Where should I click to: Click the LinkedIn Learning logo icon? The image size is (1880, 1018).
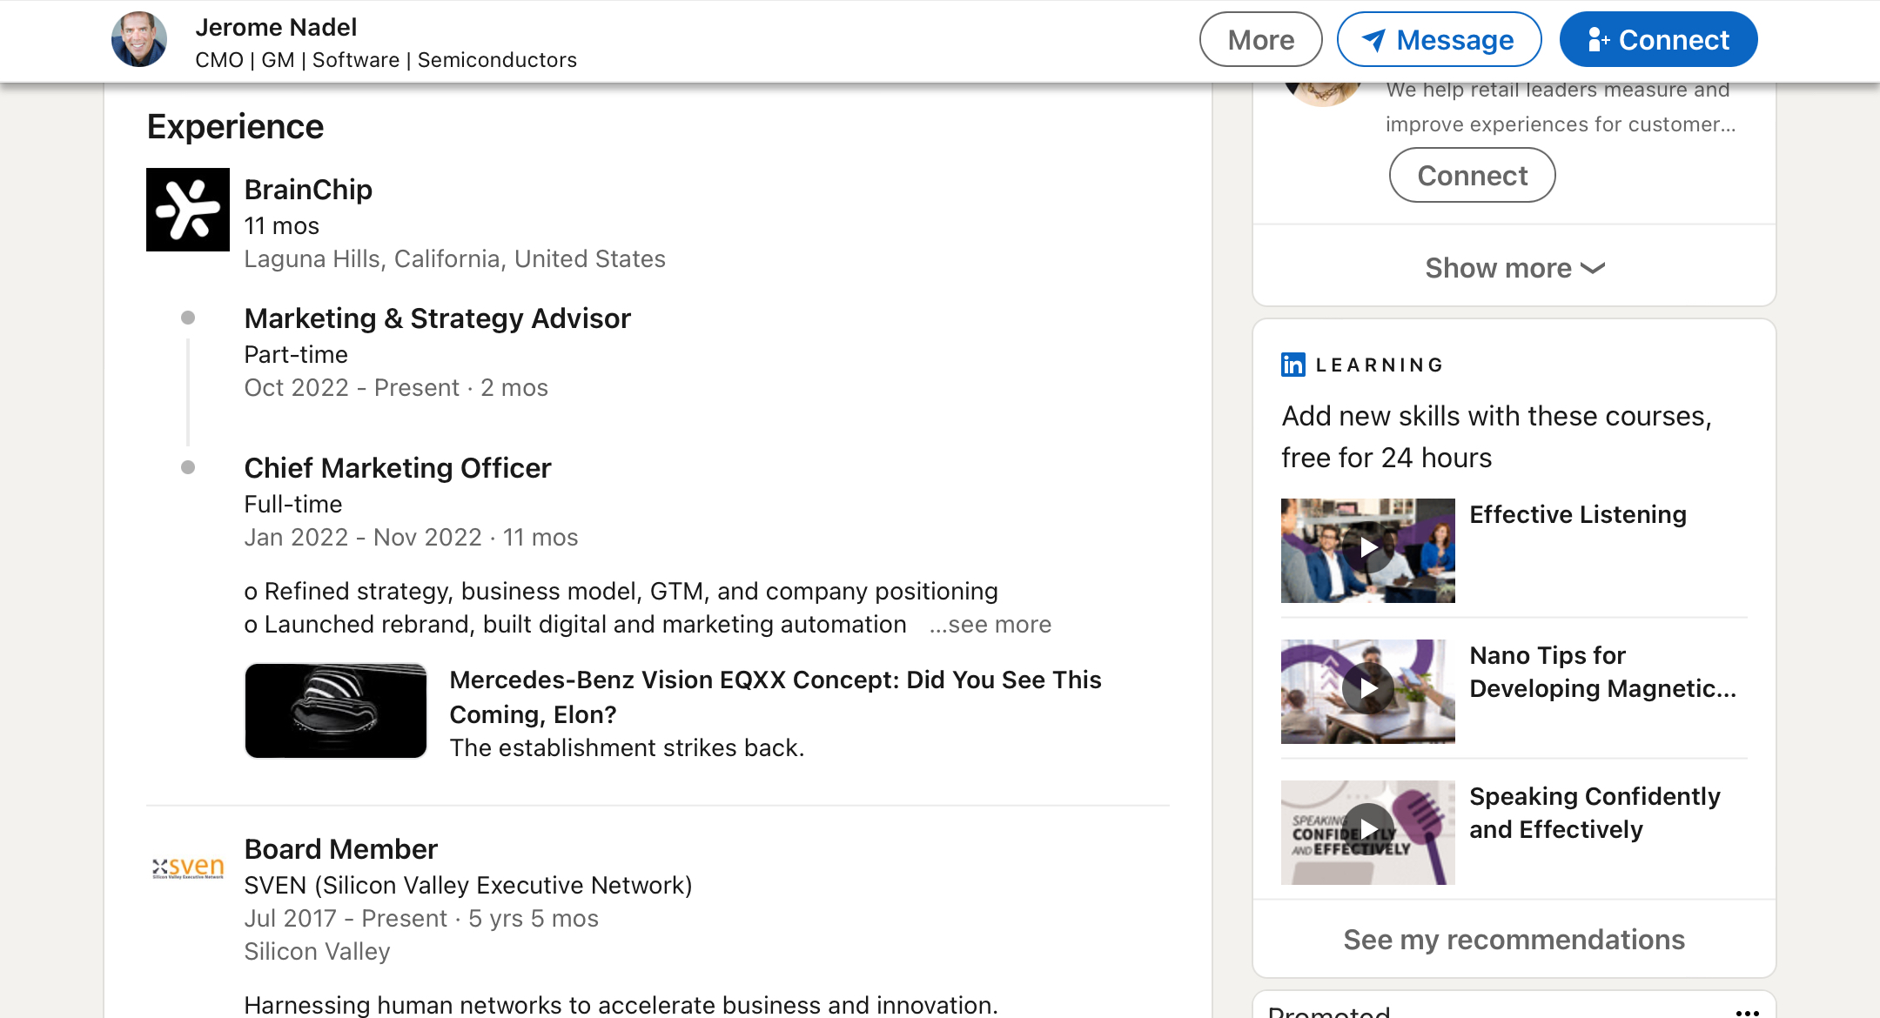pos(1293,365)
